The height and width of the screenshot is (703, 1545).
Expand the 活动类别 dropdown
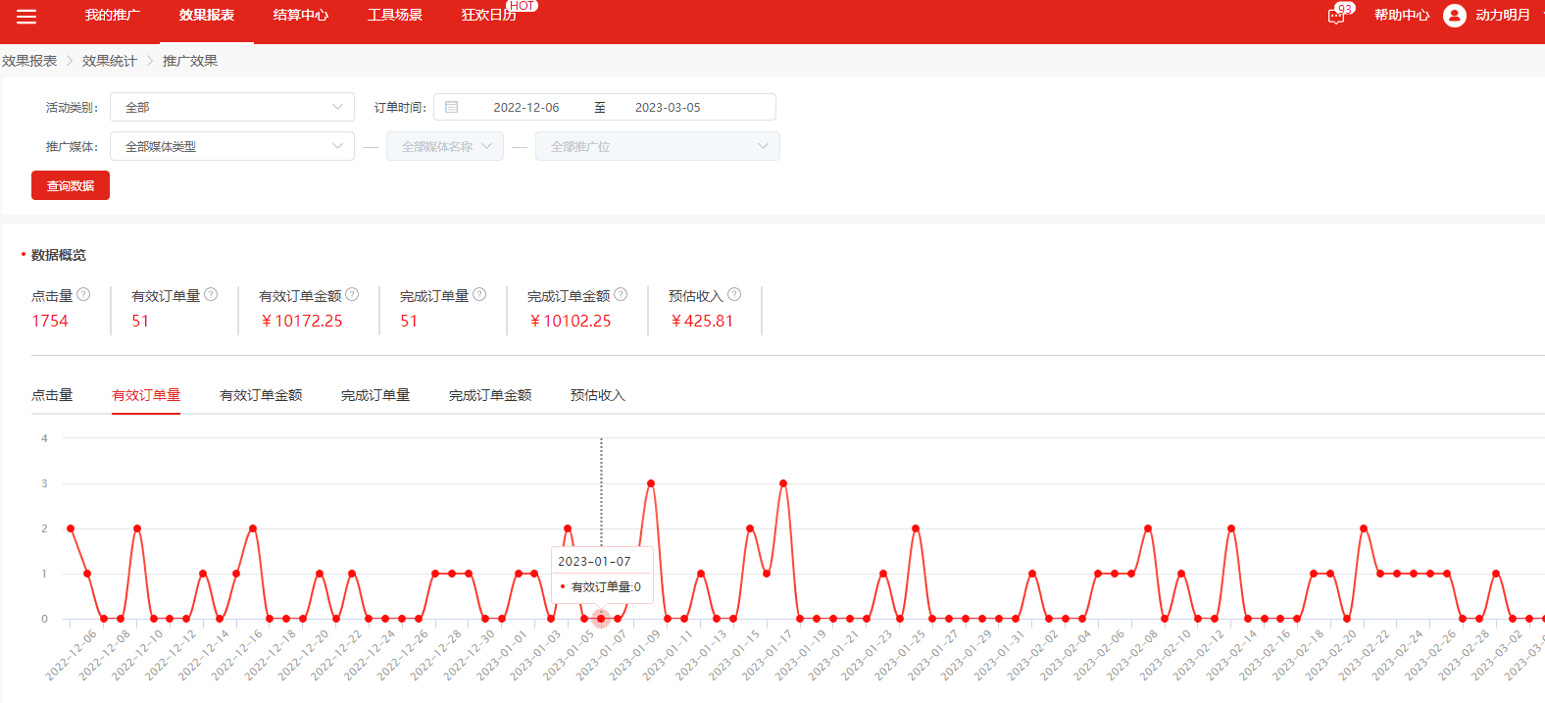point(231,107)
